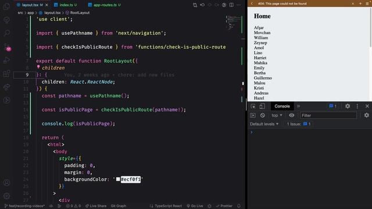The height and width of the screenshot is (209, 372).
Task: Click the circular timeline icon in editor toolbar
Action: pyautogui.click(x=224, y=5)
